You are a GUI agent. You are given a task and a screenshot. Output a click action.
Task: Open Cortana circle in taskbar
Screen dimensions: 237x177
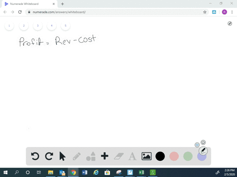coord(28,173)
